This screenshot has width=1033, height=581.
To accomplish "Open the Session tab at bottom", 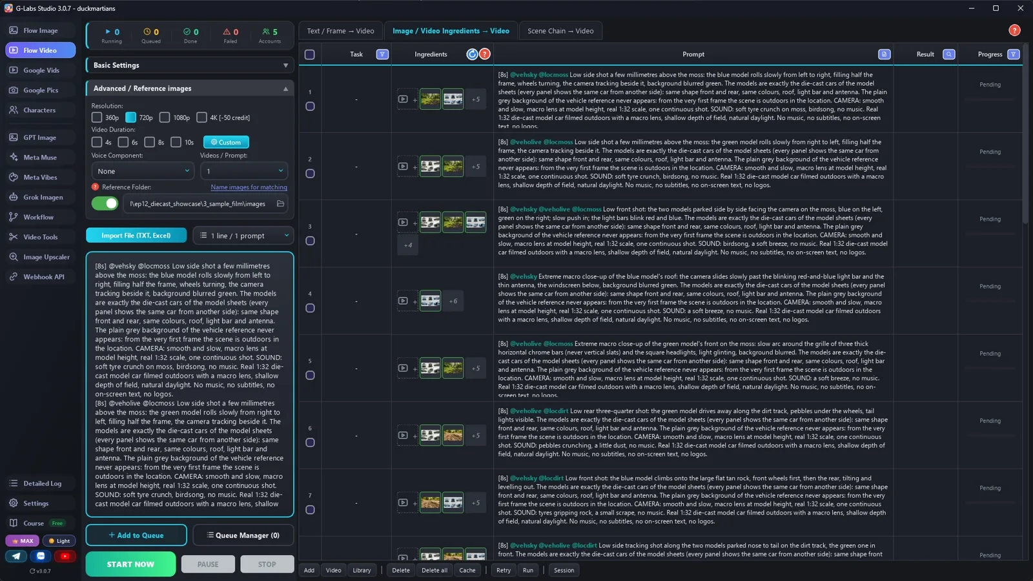I will (564, 570).
